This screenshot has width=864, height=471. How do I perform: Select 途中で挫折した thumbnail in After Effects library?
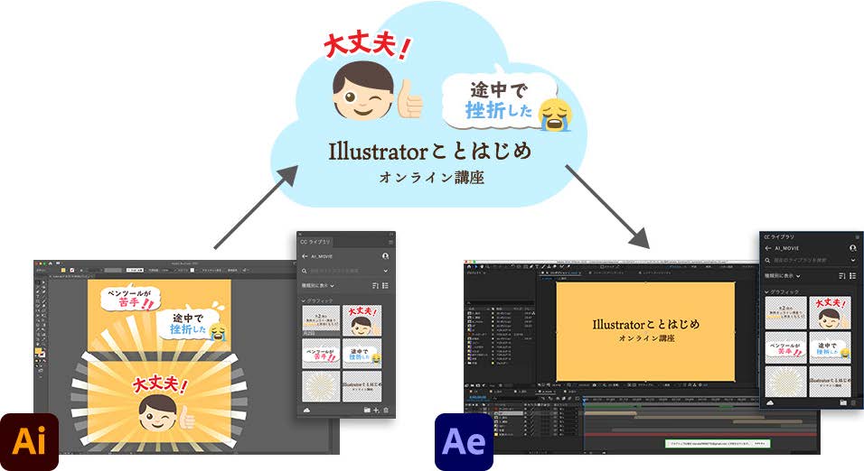point(830,347)
